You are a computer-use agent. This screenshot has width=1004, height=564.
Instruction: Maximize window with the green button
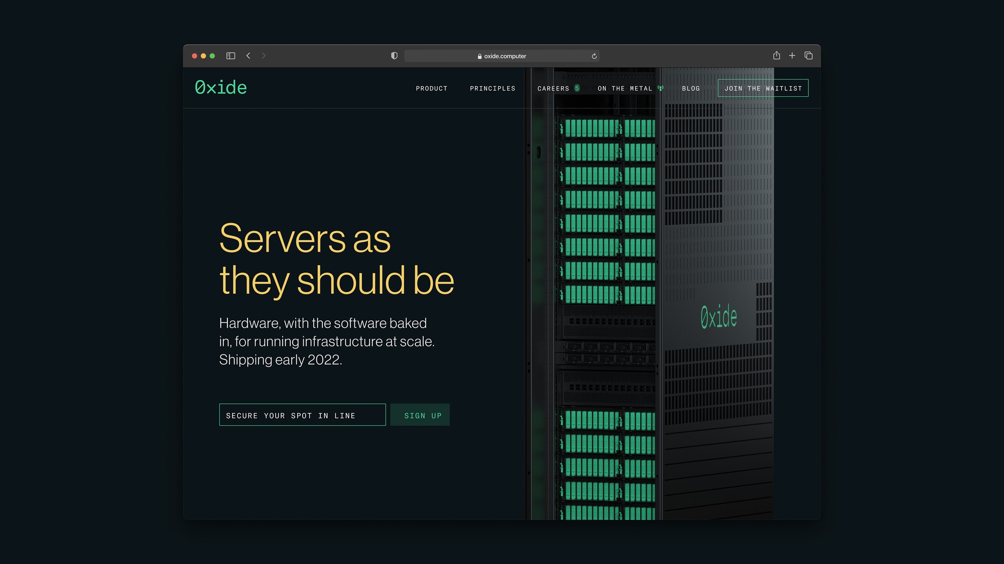(212, 56)
